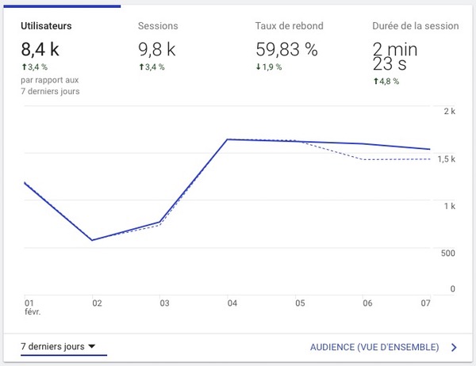Click the dropdown arrow beside 7 derniers jours
476x366 pixels.
coord(92,346)
